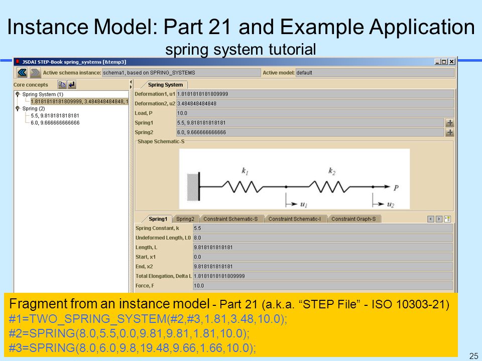Screen dimensions: 482x361
Task: Click the Force, F value field
Action: (323, 285)
